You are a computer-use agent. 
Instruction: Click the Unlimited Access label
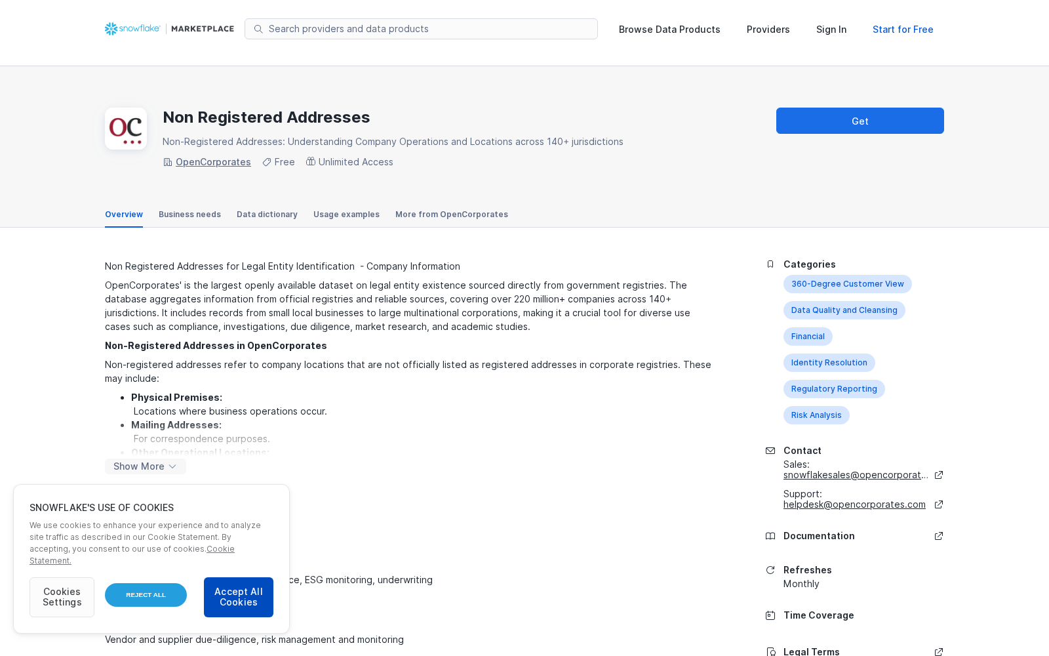pyautogui.click(x=356, y=162)
